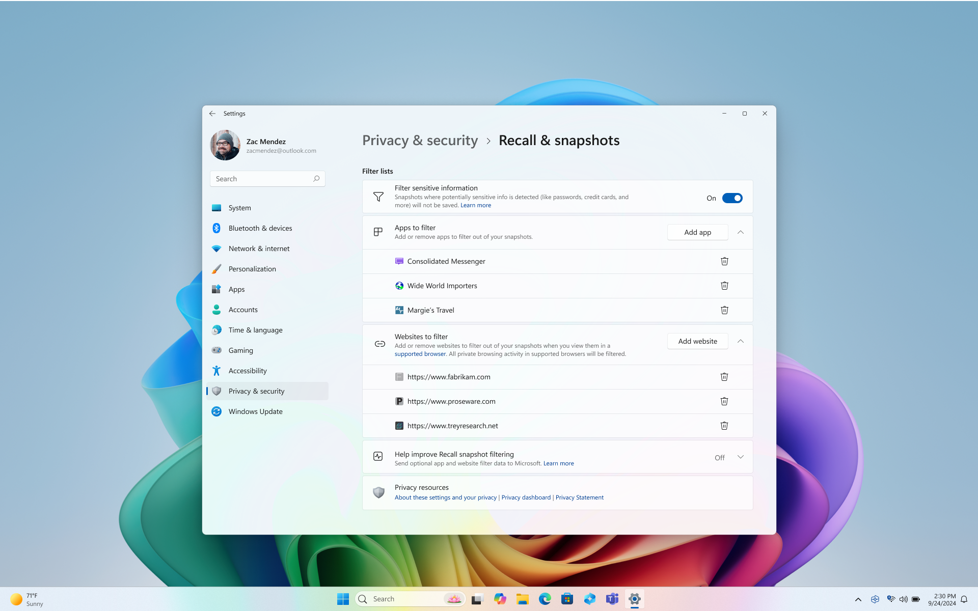Collapse the Apps to filter section
The image size is (978, 611).
pos(740,232)
